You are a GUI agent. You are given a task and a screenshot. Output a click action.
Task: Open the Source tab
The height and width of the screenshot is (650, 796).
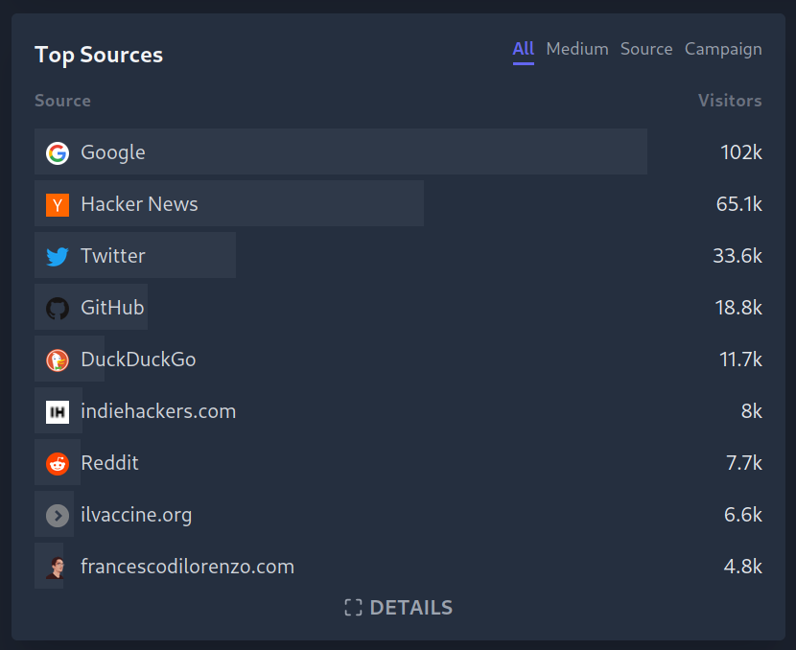click(x=646, y=49)
